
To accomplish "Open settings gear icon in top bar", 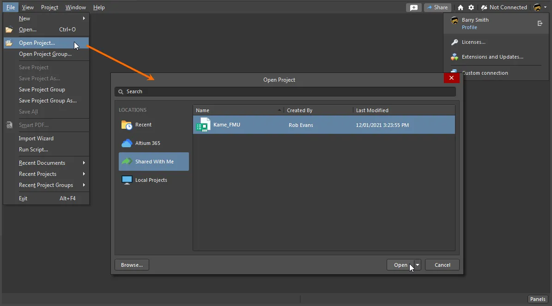I will point(471,7).
